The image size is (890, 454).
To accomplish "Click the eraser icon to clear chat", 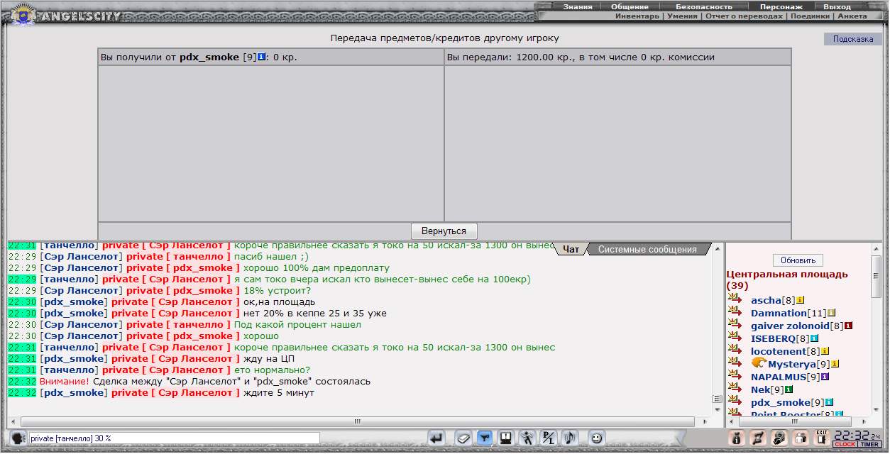I will [x=463, y=438].
